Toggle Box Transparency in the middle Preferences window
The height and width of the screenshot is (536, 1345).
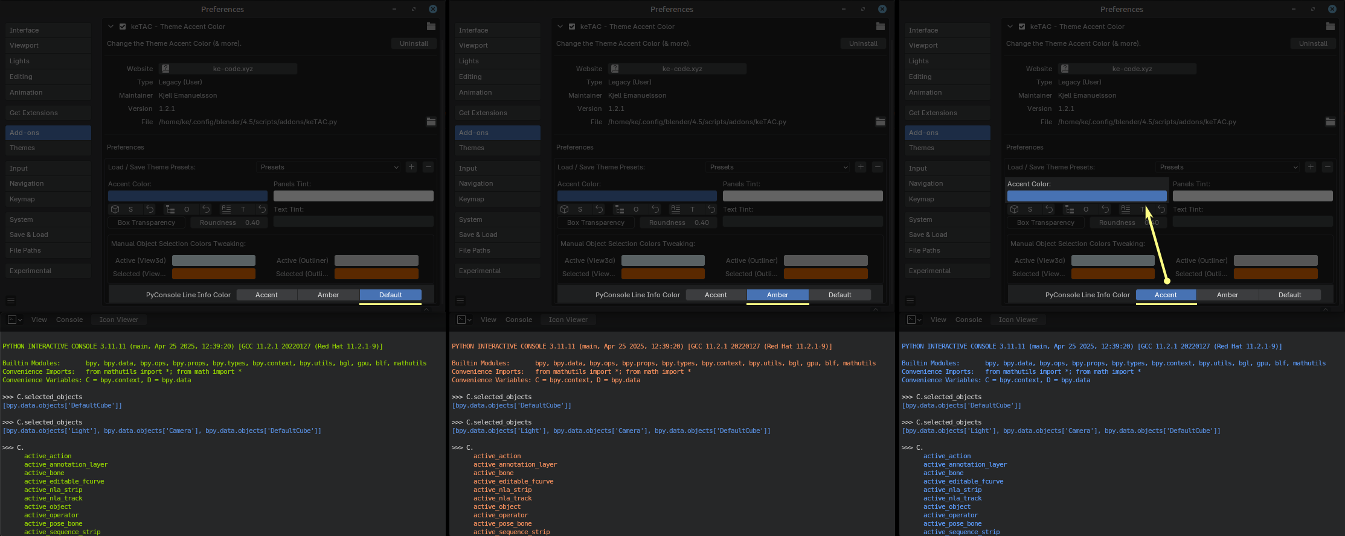595,222
